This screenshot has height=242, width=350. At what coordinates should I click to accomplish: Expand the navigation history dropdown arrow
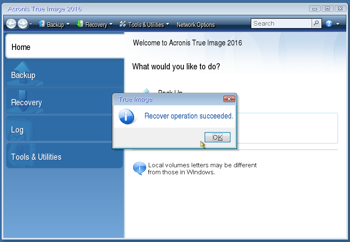(31, 24)
